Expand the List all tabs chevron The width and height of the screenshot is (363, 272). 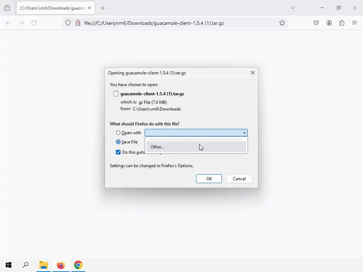[292, 8]
